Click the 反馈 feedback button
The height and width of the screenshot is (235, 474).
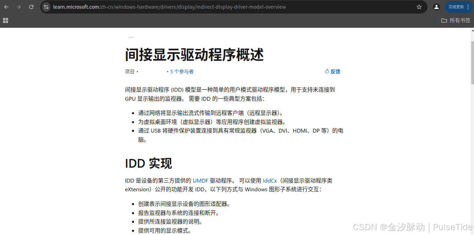332,72
